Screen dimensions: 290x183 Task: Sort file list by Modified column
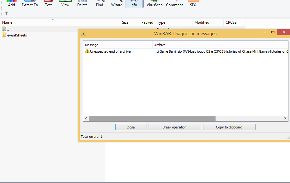(208, 22)
